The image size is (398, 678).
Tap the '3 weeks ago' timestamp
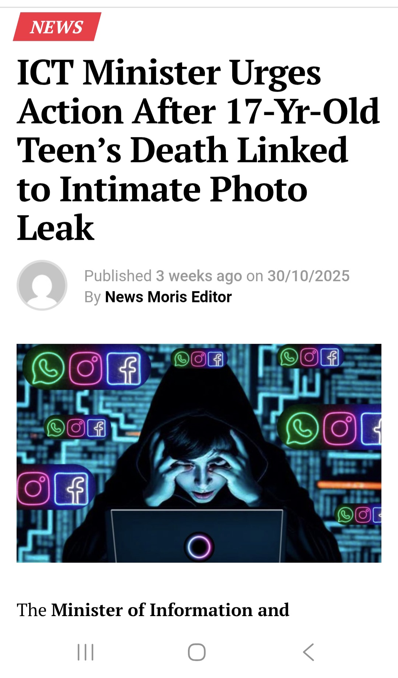pyautogui.click(x=199, y=276)
